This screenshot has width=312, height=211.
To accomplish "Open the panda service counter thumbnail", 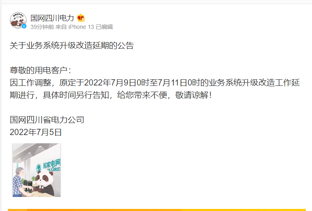I will pos(36,170).
